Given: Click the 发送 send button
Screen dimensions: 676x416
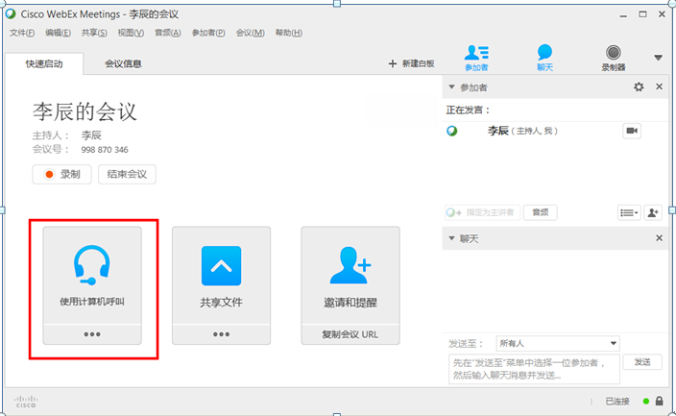Looking at the screenshot, I should (x=642, y=362).
